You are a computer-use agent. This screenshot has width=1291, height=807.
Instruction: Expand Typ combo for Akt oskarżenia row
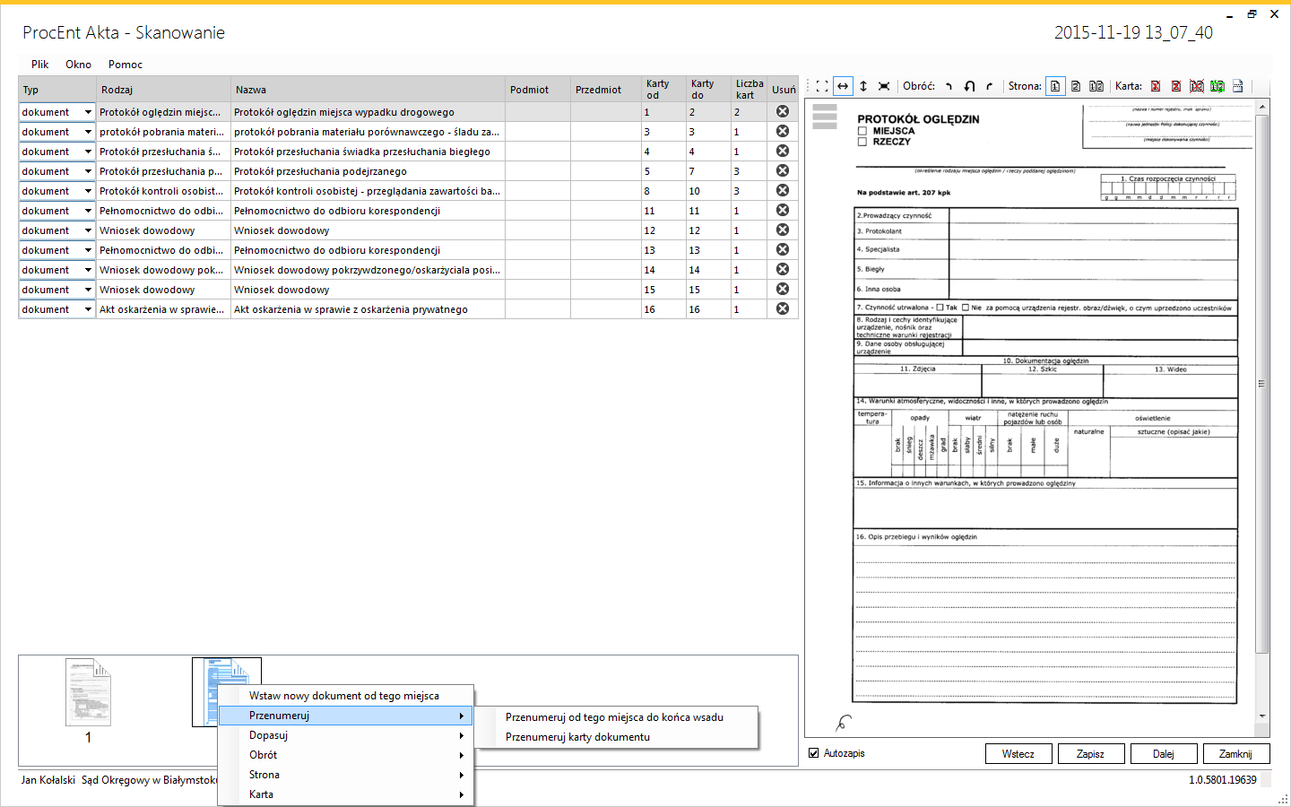[88, 309]
